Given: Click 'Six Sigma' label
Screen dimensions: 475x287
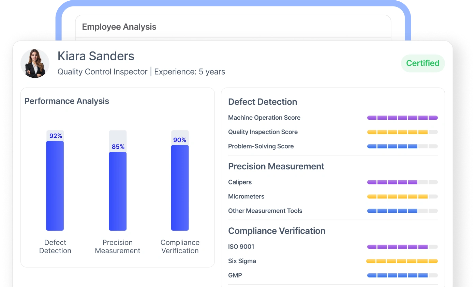Looking at the screenshot, I should 242,261.
